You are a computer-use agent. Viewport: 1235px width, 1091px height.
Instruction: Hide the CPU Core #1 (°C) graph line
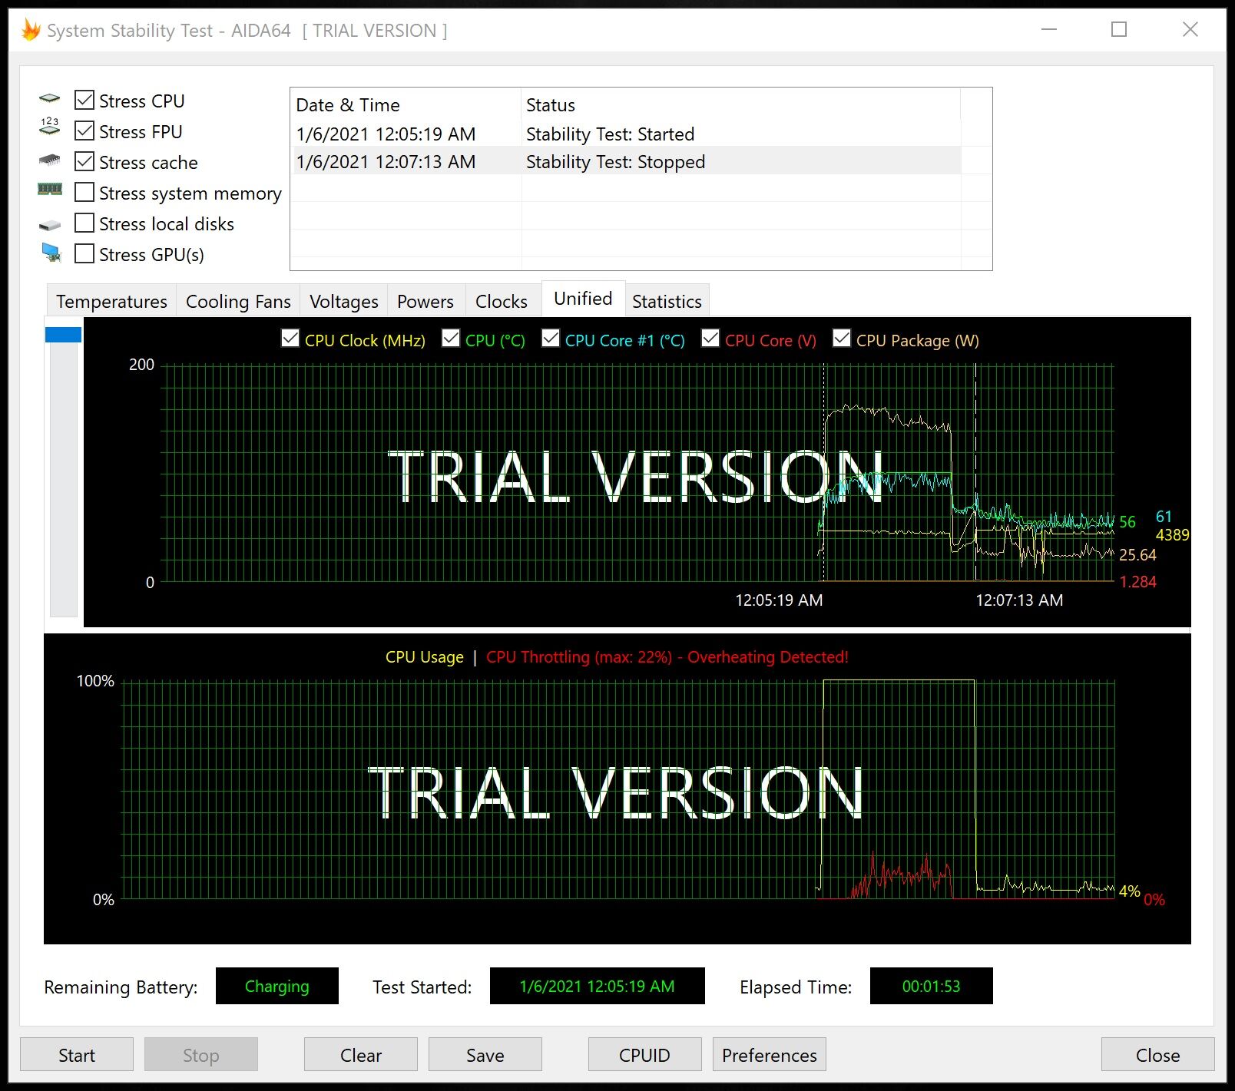coord(551,339)
